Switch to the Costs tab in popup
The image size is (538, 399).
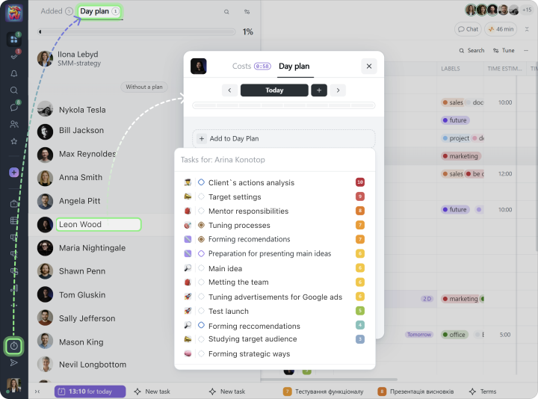pos(242,66)
